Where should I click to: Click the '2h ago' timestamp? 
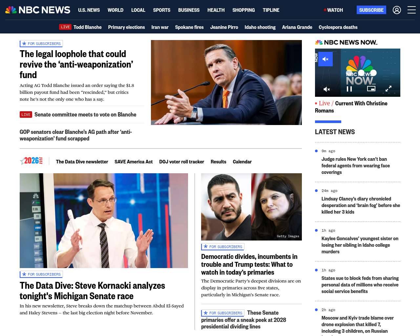click(x=328, y=310)
